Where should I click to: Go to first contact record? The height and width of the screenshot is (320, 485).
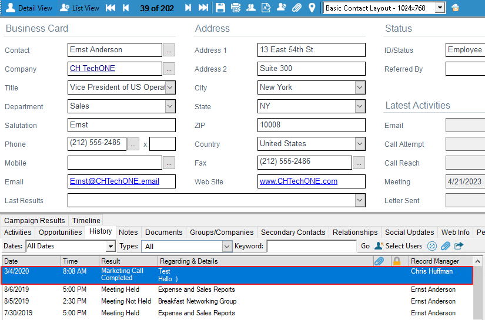pyautogui.click(x=111, y=8)
